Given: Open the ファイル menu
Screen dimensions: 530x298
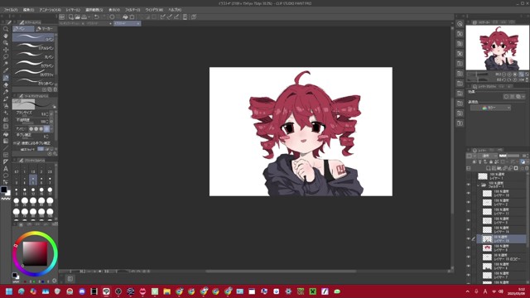Looking at the screenshot, I should pyautogui.click(x=11, y=10).
